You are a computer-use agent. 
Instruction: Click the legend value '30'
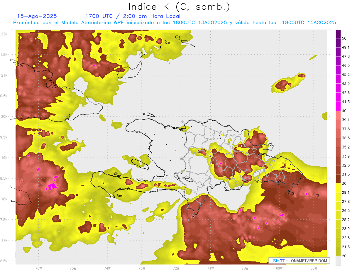344,183
